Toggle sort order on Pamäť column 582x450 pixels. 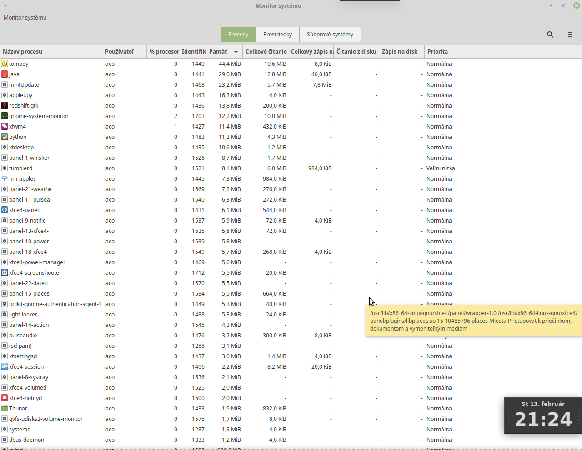(224, 52)
